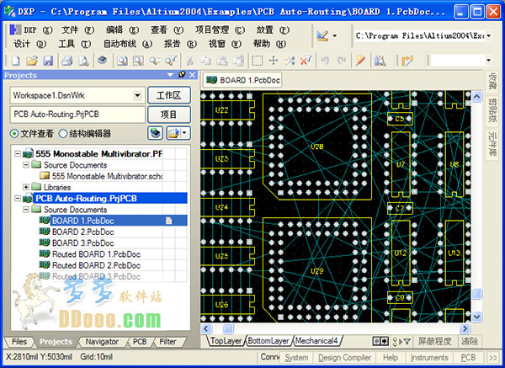Zoom to fit the whole document
This screenshot has width=505, height=368.
click(x=122, y=61)
